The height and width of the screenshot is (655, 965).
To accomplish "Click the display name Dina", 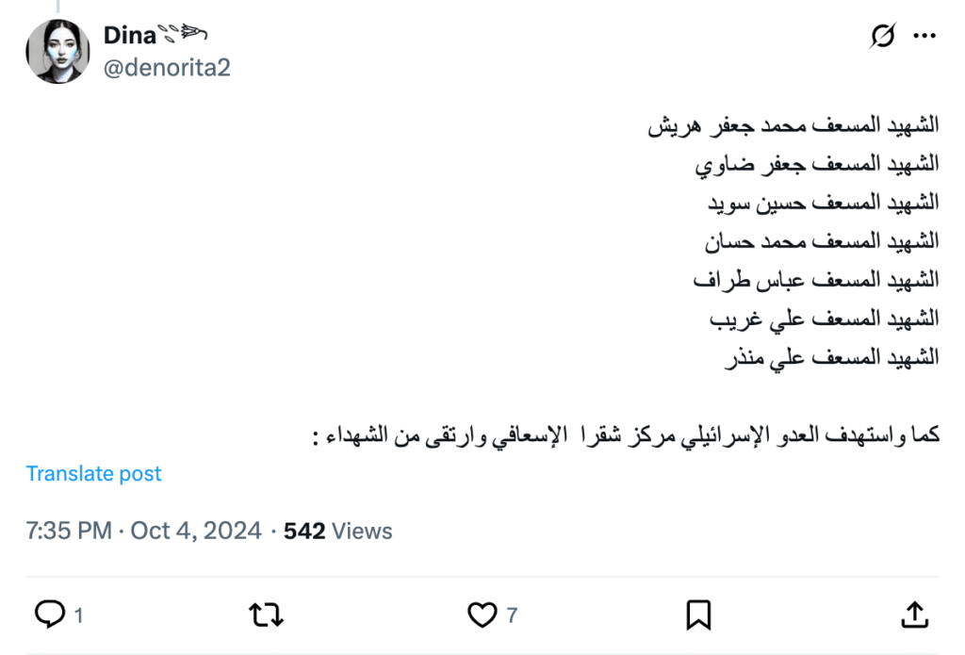I will pos(130,35).
